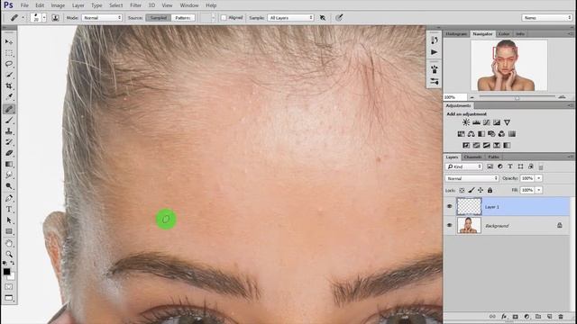This screenshot has height=324, width=577.
Task: Add a Photo Filter adjustment
Action: (x=491, y=134)
